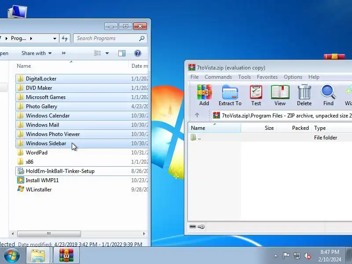Screen dimensions: 352x264
Task: Click the Explorer horizontal scrollbar thumb
Action: click(49, 234)
